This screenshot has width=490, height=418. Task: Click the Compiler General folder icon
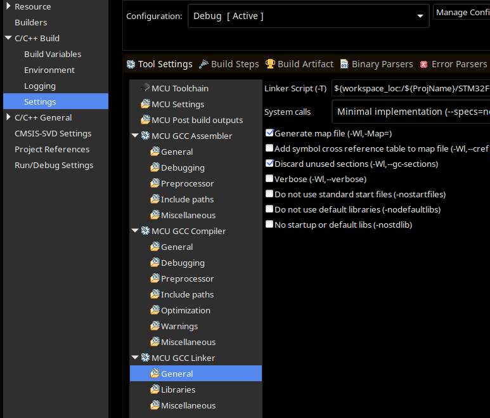tap(155, 246)
